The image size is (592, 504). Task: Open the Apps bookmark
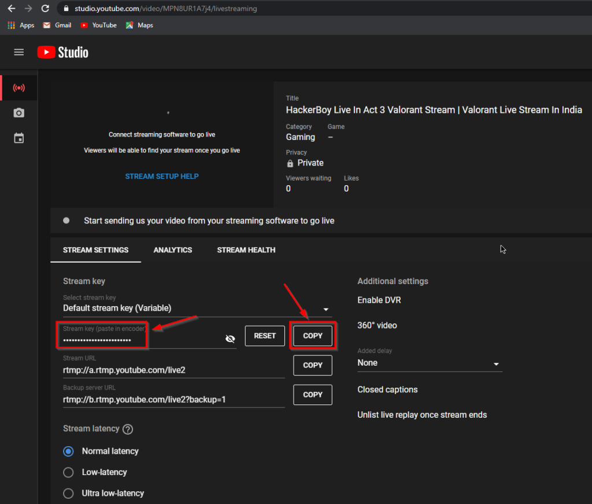click(21, 25)
